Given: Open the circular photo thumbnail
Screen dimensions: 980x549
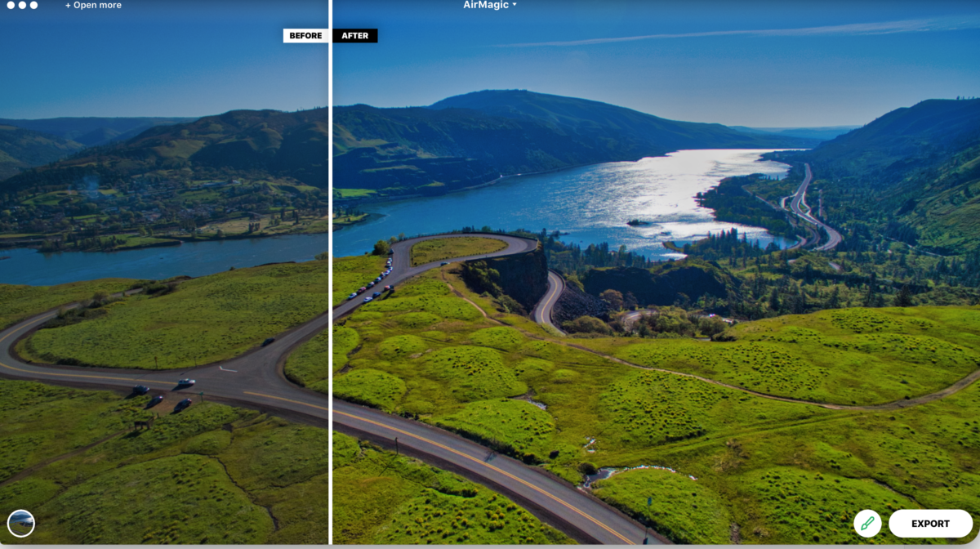Looking at the screenshot, I should tap(20, 523).
